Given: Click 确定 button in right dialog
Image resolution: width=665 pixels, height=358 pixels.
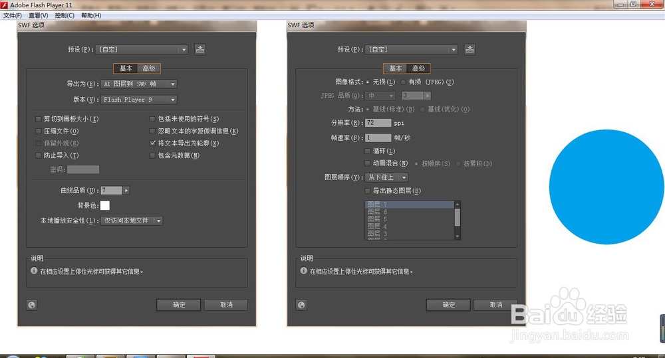Looking at the screenshot, I should (448, 305).
